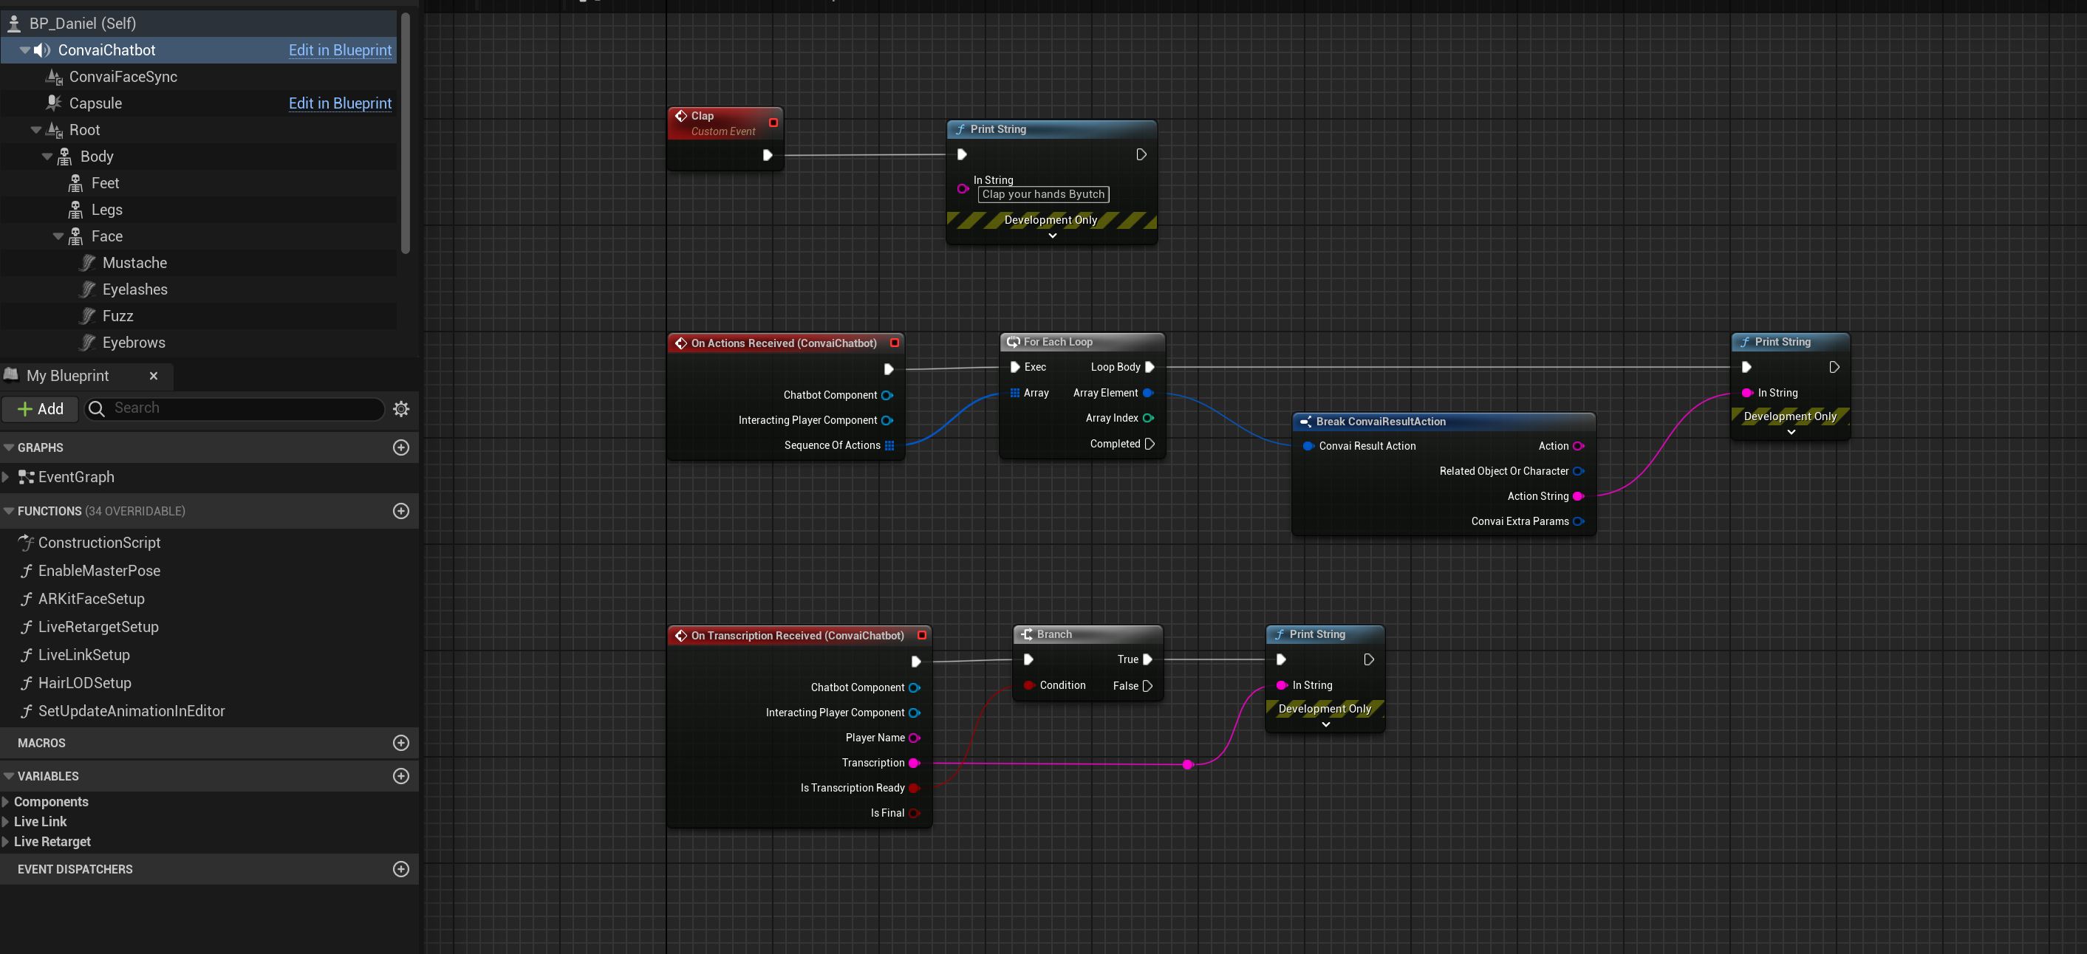Expand the Live Link variable category
Image resolution: width=2087 pixels, height=954 pixels.
tap(6, 822)
